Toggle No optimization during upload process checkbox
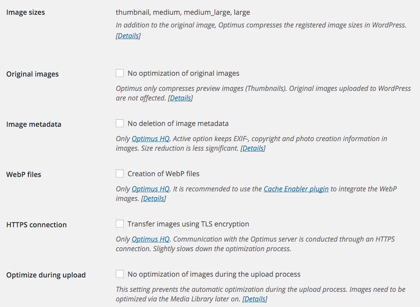The image size is (420, 307). click(120, 274)
